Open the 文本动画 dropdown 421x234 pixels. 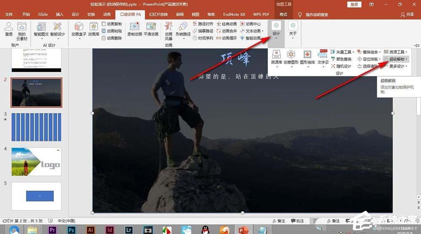[252, 31]
